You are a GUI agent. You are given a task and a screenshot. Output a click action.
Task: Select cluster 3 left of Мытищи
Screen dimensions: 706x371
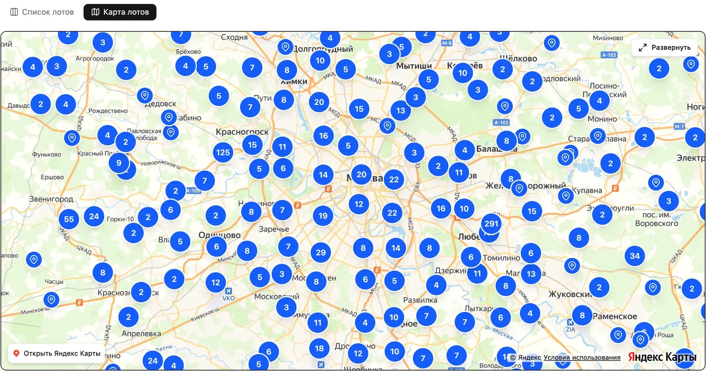(390, 54)
